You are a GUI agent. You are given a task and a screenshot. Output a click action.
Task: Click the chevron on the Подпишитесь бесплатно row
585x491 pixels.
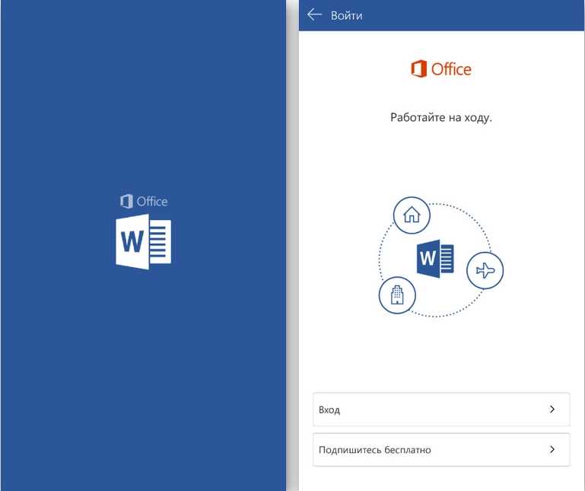552,450
